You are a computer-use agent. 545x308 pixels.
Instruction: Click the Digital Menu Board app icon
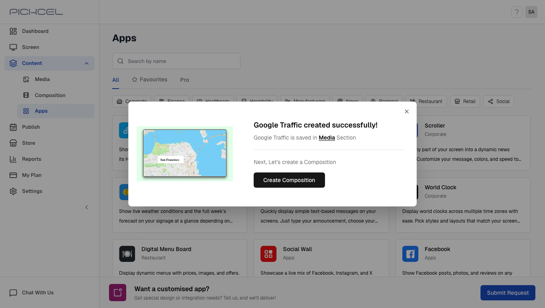click(127, 254)
